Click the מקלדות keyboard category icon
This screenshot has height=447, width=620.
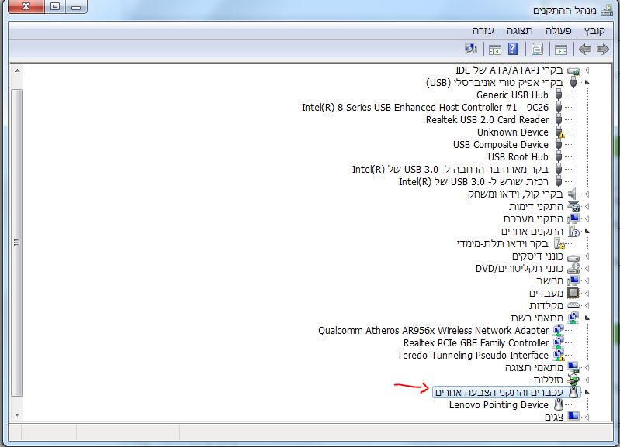[x=573, y=306]
